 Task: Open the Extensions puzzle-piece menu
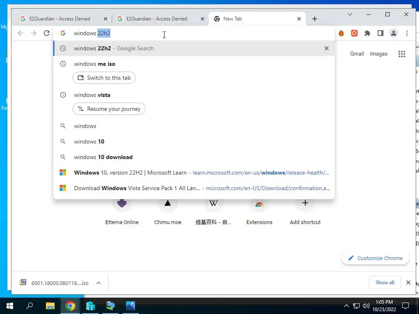[x=367, y=33]
